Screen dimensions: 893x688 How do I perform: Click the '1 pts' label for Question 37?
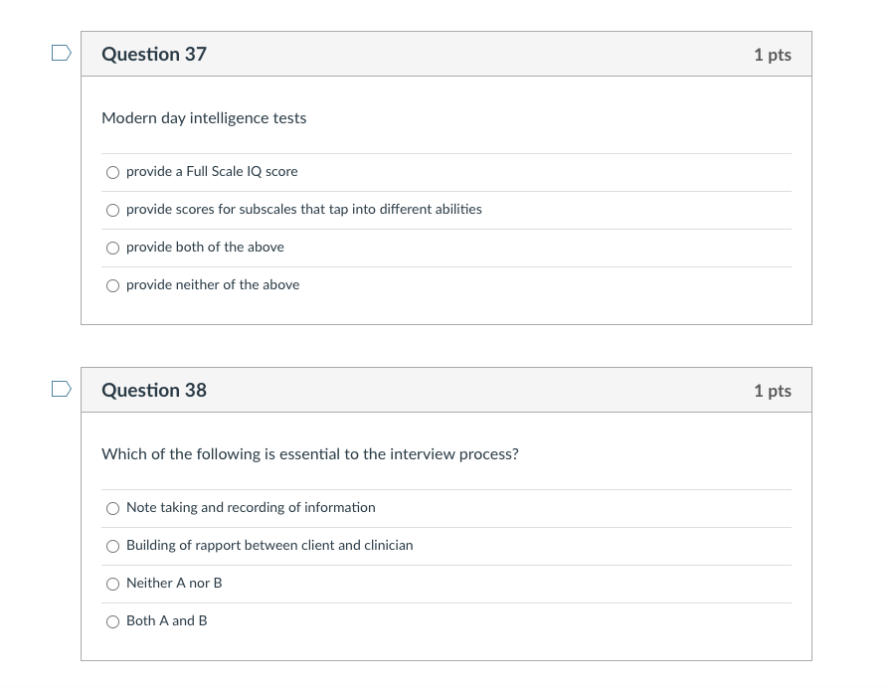pyautogui.click(x=772, y=55)
